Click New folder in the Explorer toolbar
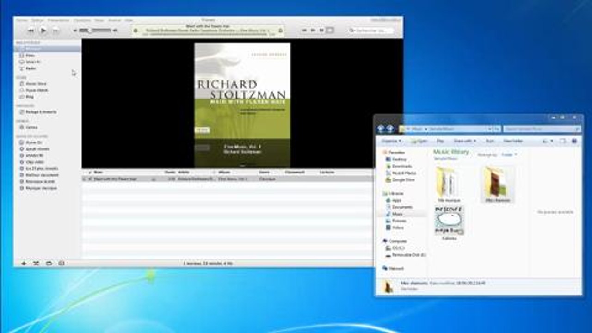The height and width of the screenshot is (333, 592). pyautogui.click(x=513, y=141)
